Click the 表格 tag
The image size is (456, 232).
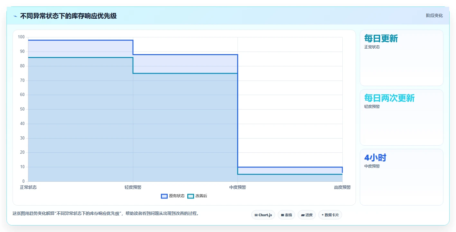(286, 215)
